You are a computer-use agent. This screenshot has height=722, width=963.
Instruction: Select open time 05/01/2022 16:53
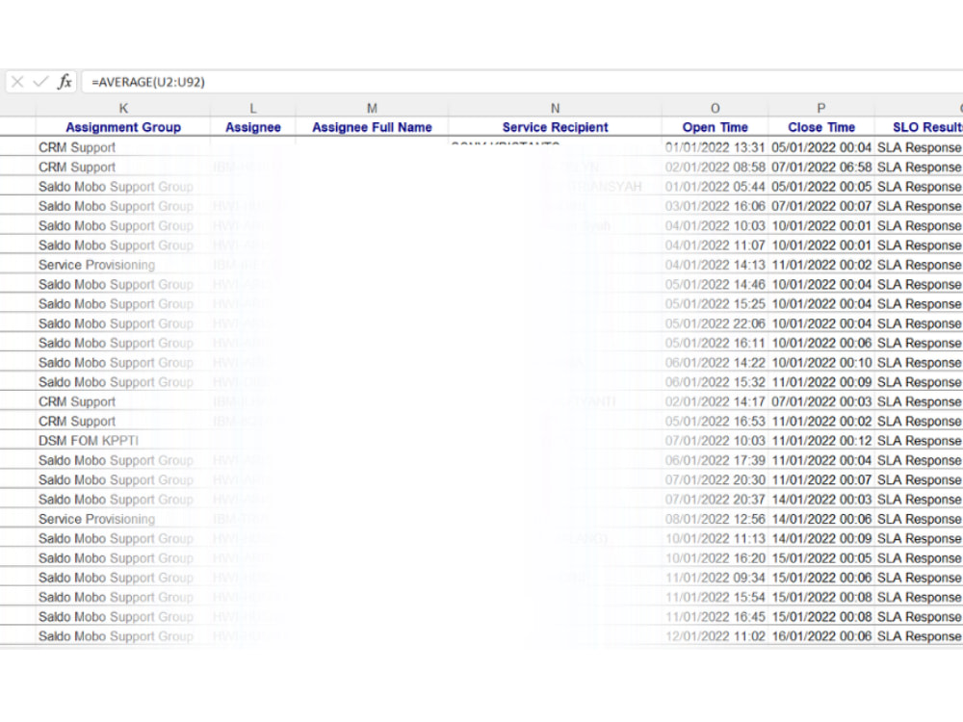coord(715,422)
